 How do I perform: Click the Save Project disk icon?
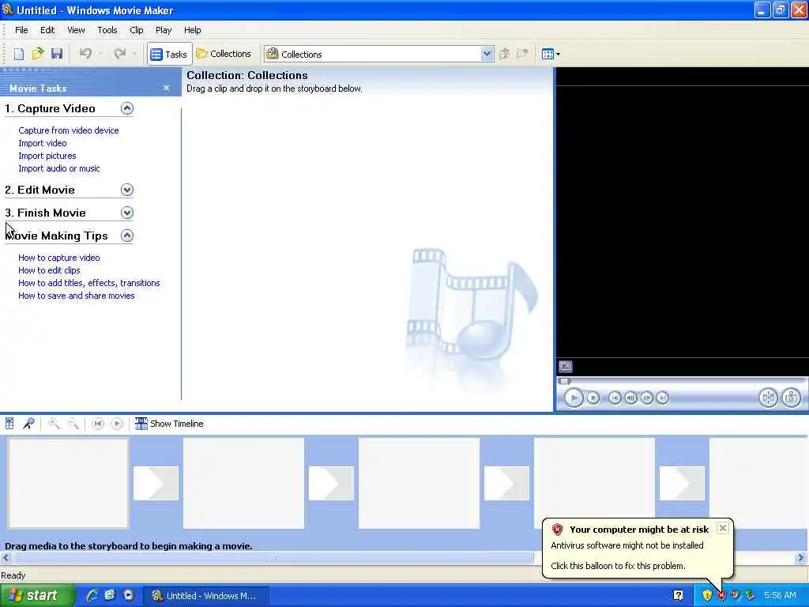[57, 54]
